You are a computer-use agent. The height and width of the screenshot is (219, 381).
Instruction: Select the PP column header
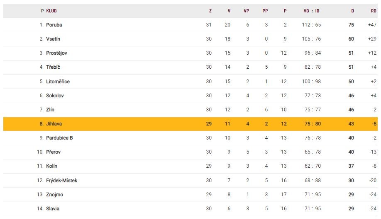[265, 11]
